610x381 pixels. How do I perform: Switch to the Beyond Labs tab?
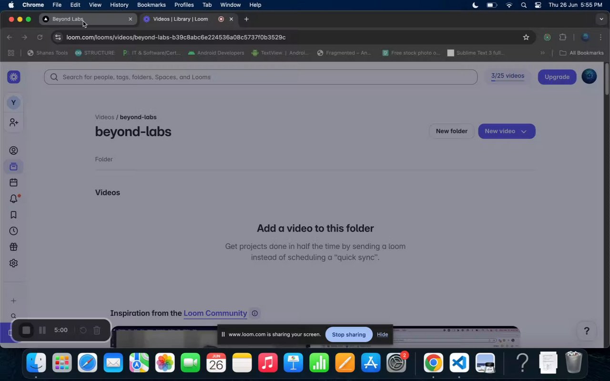click(88, 19)
